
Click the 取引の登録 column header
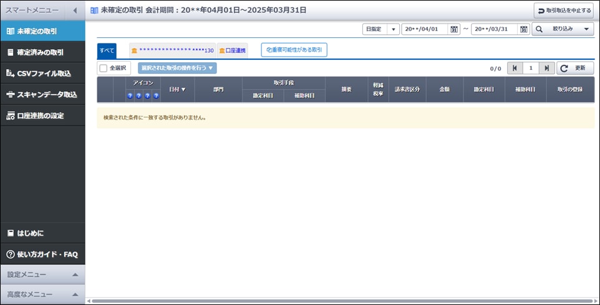[570, 90]
